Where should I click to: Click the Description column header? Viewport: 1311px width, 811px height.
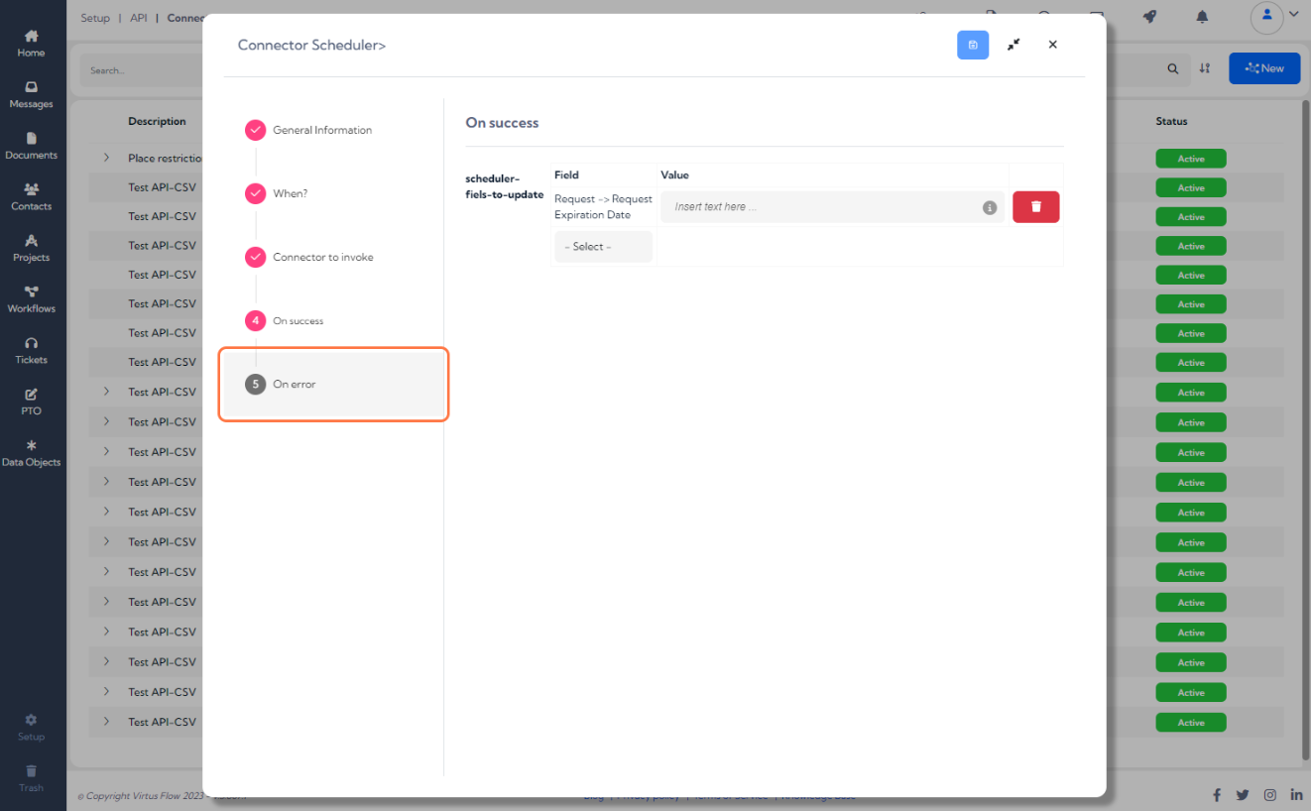coord(157,121)
